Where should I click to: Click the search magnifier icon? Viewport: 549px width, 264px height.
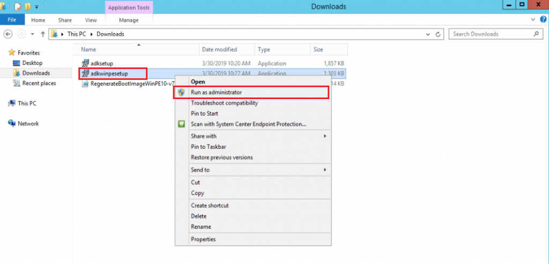click(536, 34)
